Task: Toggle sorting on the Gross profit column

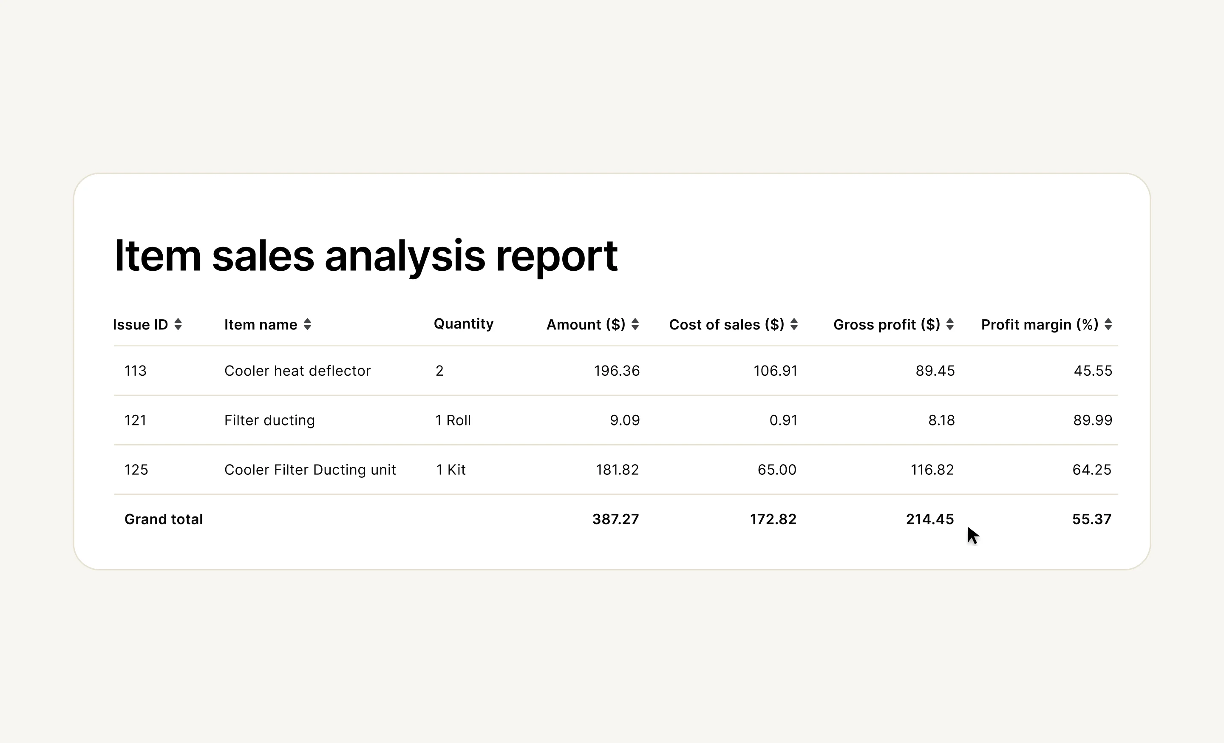Action: [950, 324]
